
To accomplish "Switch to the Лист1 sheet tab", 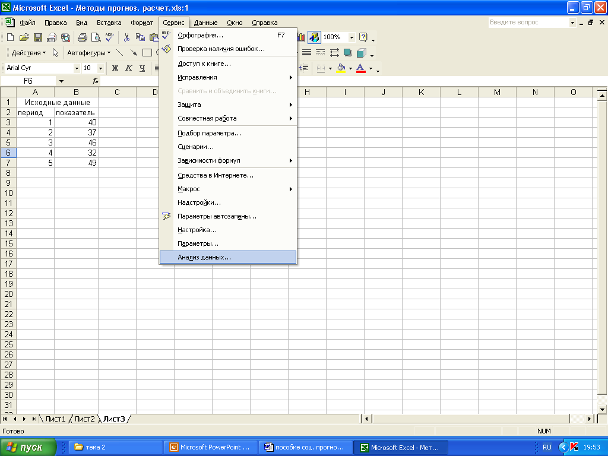I will (55, 419).
